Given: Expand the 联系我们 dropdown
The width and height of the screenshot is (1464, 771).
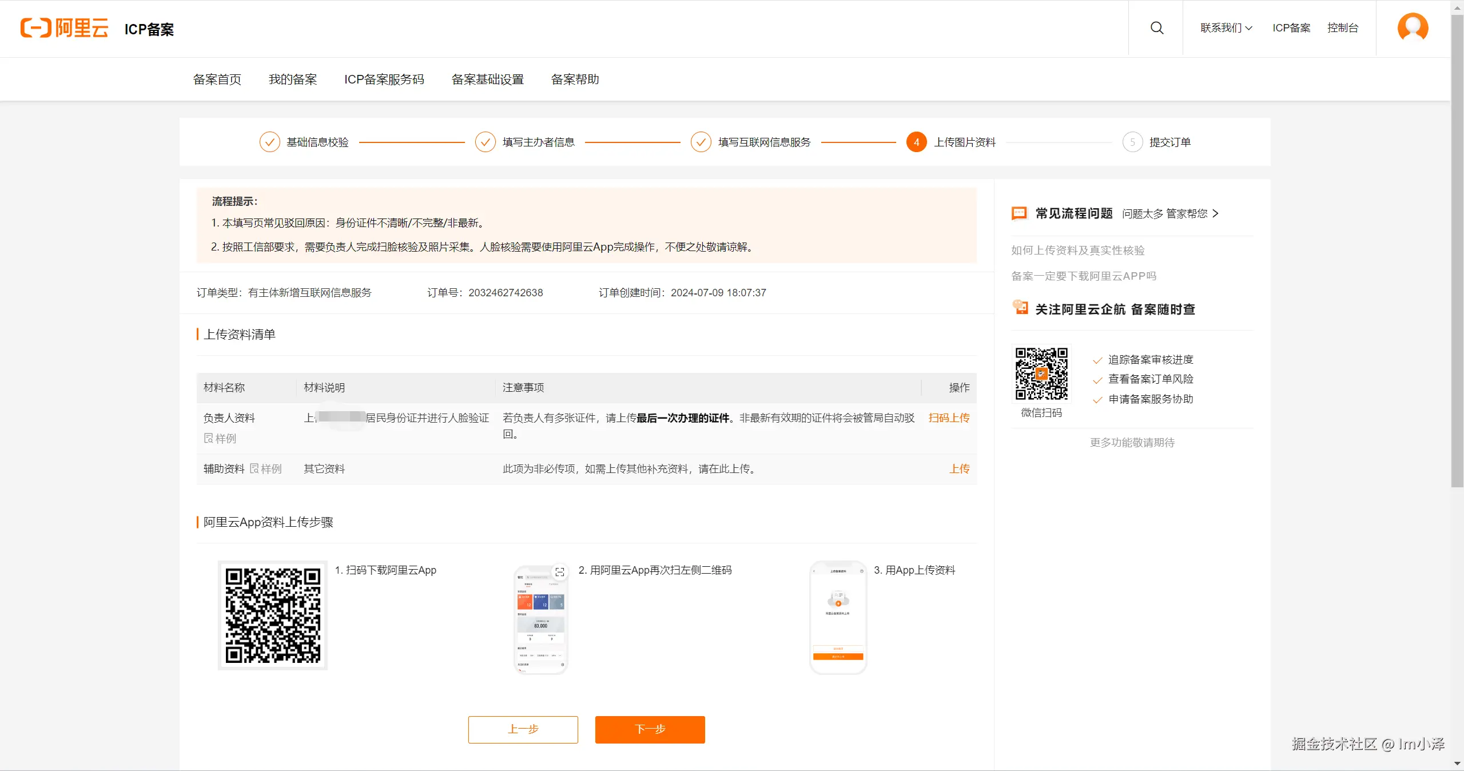Looking at the screenshot, I should click(x=1226, y=28).
